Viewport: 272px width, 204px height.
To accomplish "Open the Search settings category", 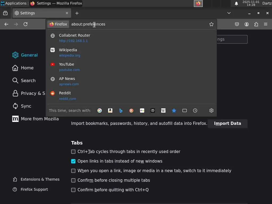I will pyautogui.click(x=24, y=80).
